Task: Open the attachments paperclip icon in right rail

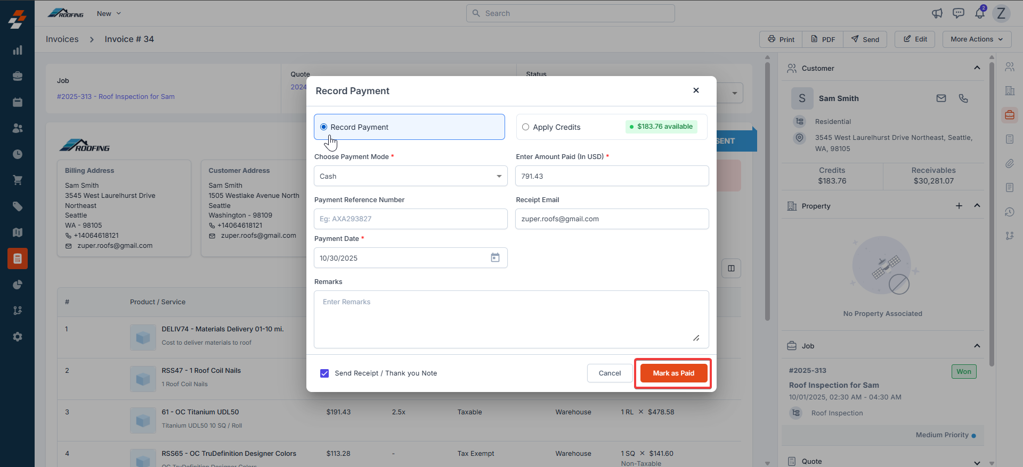Action: tap(1010, 163)
